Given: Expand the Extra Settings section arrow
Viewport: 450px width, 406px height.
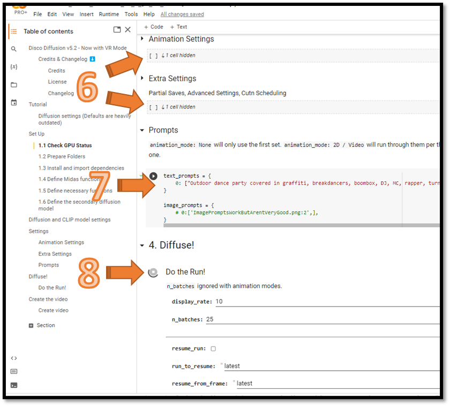Looking at the screenshot, I should pyautogui.click(x=142, y=78).
